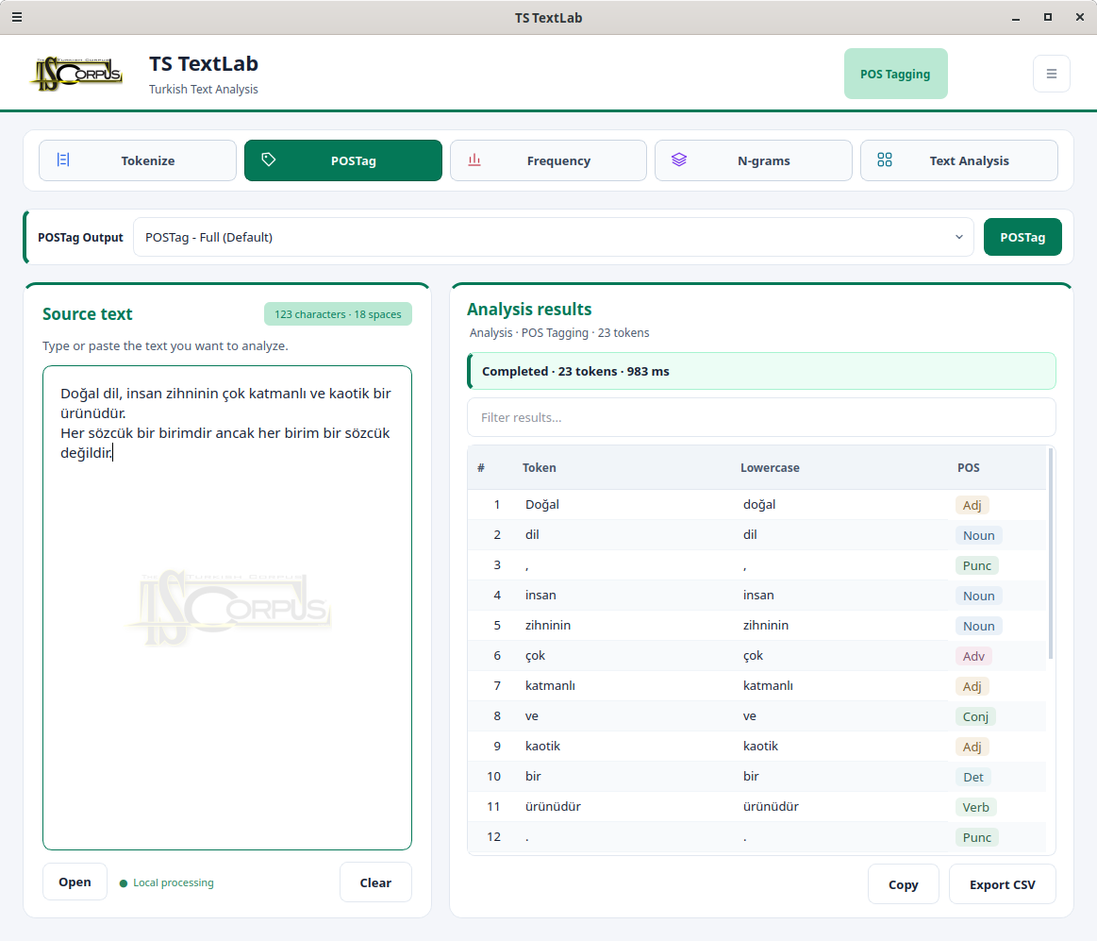Image resolution: width=1097 pixels, height=941 pixels.
Task: Click the Noun tag for zihninin
Action: [978, 626]
